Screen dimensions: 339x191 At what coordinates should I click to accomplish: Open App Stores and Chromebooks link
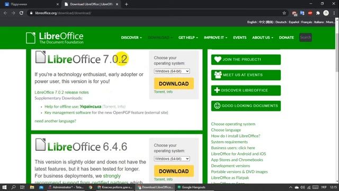pyautogui.click(x=237, y=160)
